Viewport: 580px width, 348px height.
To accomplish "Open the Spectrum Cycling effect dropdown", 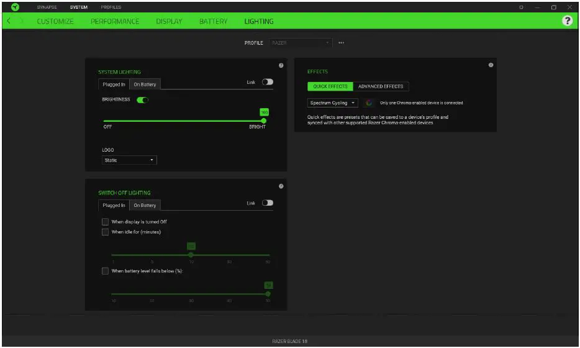I will (333, 103).
